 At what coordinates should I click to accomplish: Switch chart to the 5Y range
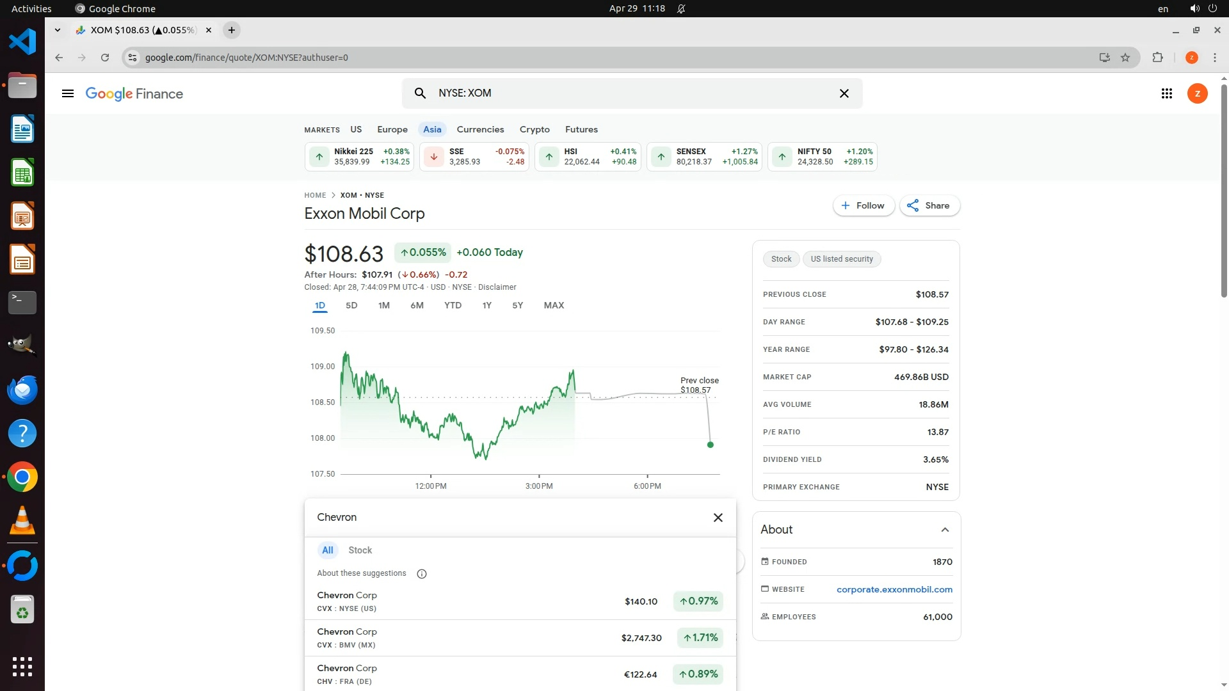517,305
